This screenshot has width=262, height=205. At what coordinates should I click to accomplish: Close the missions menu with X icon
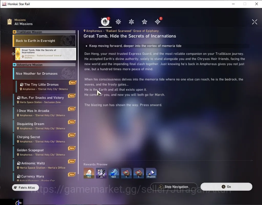pyautogui.click(x=255, y=22)
